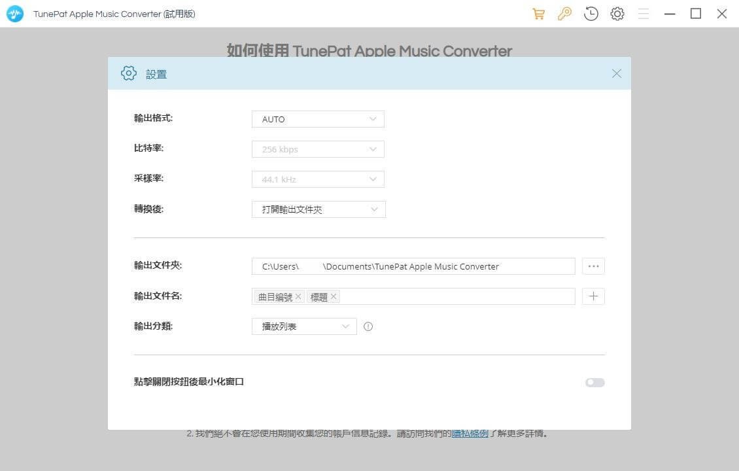Image resolution: width=739 pixels, height=471 pixels.
Task: Click inside the output filename tag field
Action: (x=413, y=296)
